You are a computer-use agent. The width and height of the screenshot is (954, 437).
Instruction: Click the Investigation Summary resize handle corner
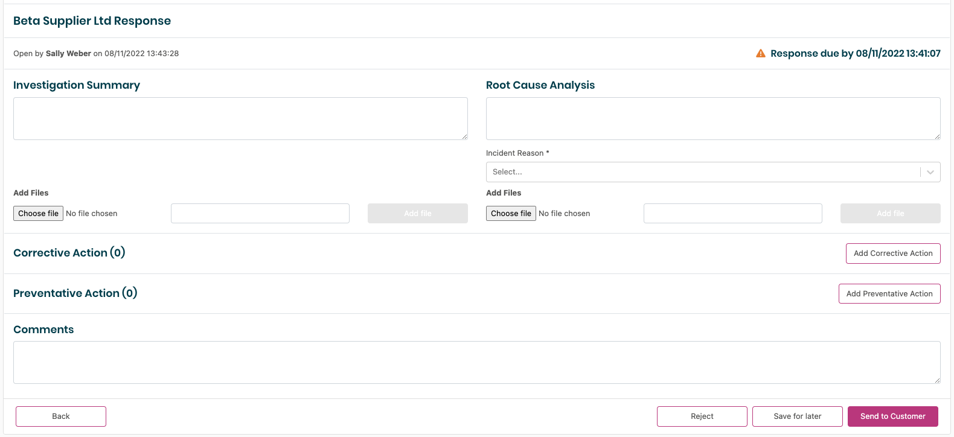coord(464,136)
